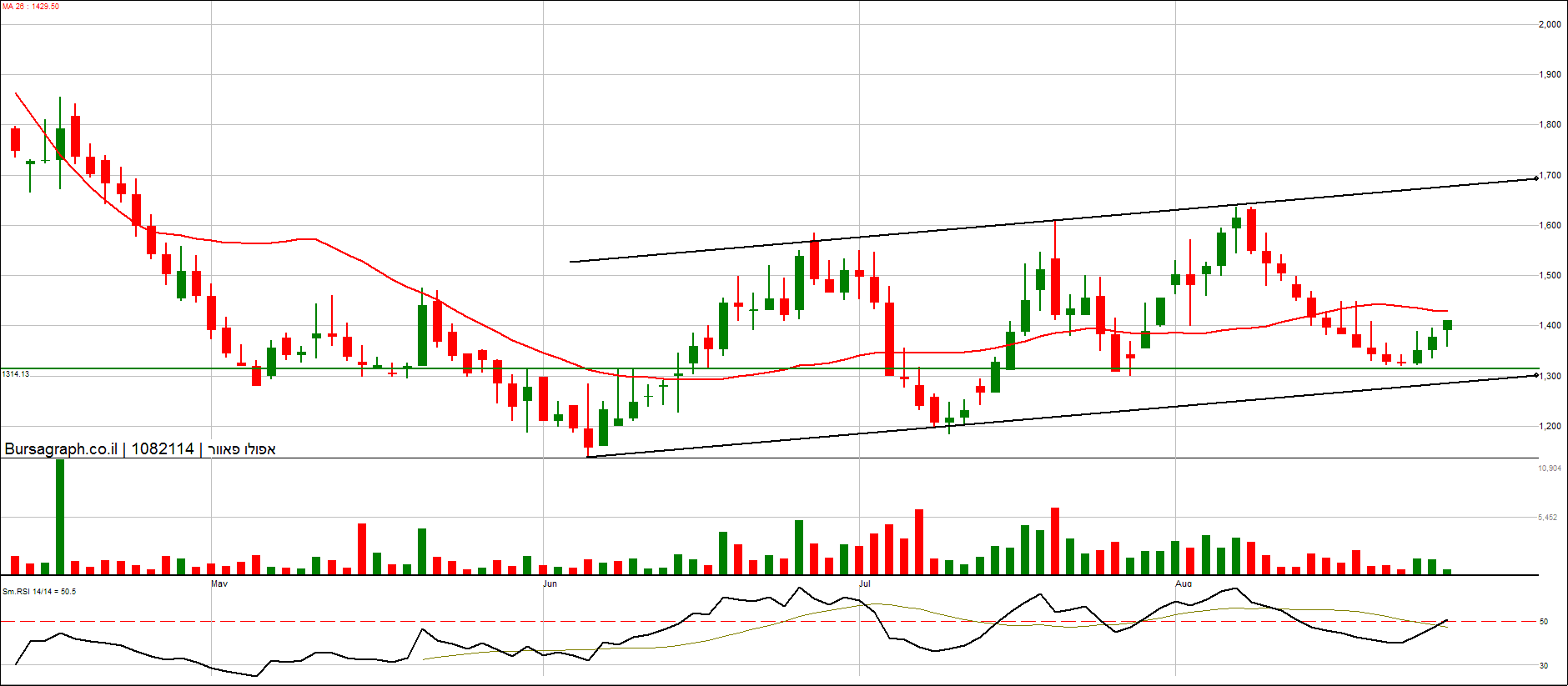Click the lower channel line's right endpoint diamond
1568x686 pixels.
click(1536, 376)
